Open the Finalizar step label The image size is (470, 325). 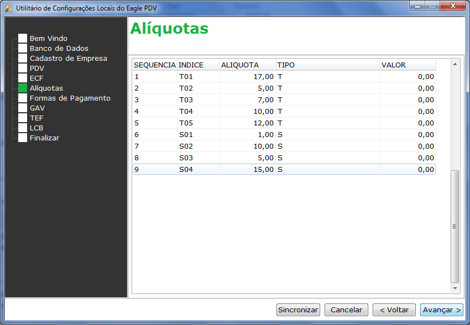pyautogui.click(x=44, y=138)
